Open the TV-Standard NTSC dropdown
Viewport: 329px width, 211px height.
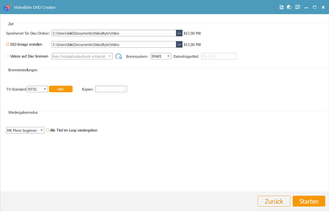[x=37, y=89]
